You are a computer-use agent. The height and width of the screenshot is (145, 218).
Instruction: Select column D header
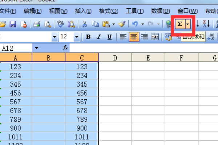(x=115, y=57)
